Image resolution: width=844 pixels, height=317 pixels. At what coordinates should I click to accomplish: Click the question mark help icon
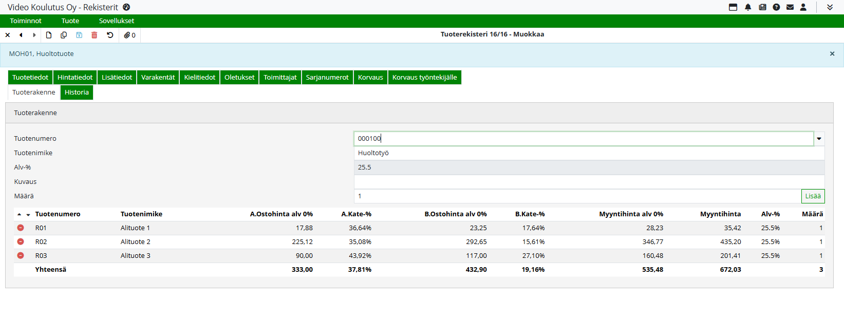pos(776,7)
